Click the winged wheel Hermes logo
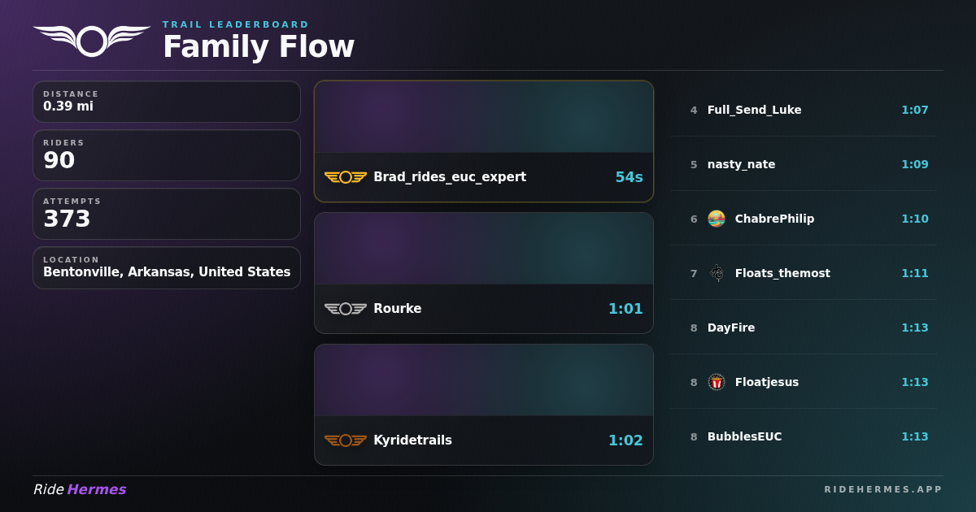The height and width of the screenshot is (512, 976). point(92,41)
